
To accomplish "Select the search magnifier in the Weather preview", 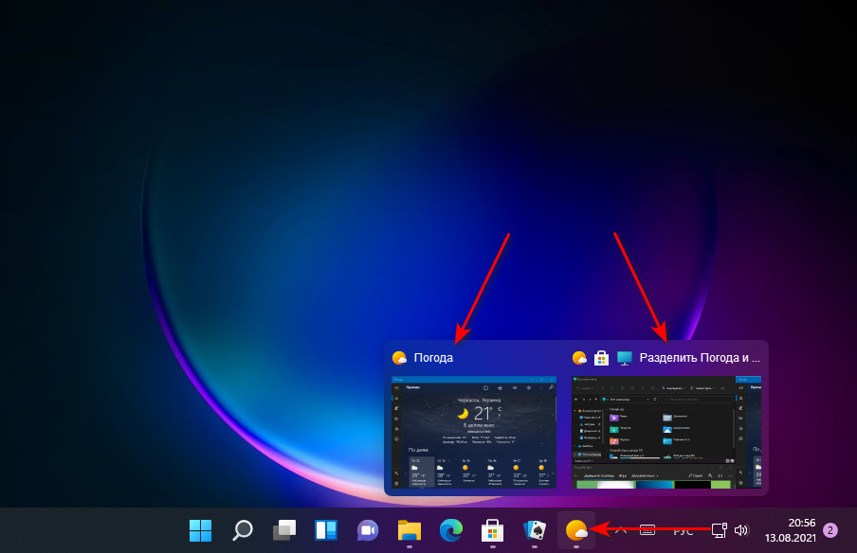I will tap(551, 387).
